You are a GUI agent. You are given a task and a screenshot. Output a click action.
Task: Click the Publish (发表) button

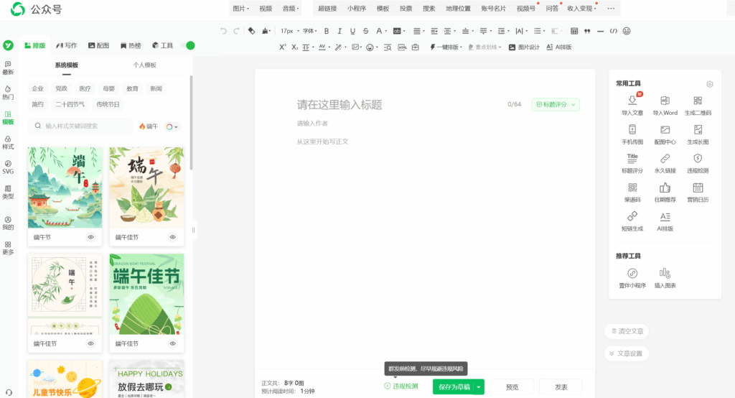pos(561,387)
